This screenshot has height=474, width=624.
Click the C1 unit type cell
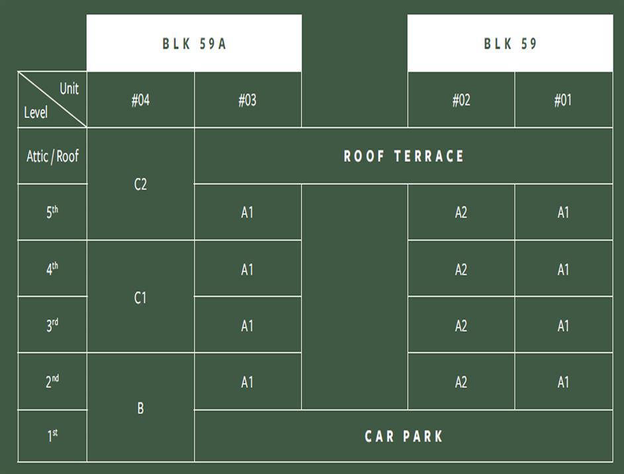tap(140, 297)
